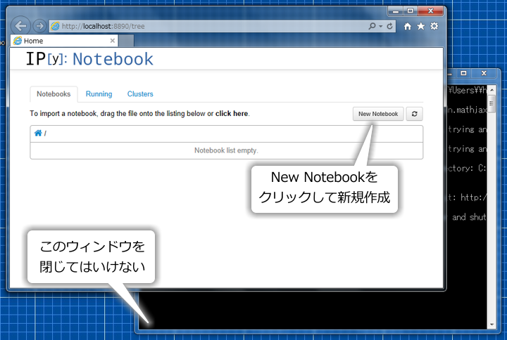Open the address bar search dropdown arrow
This screenshot has height=340, width=507.
(380, 26)
